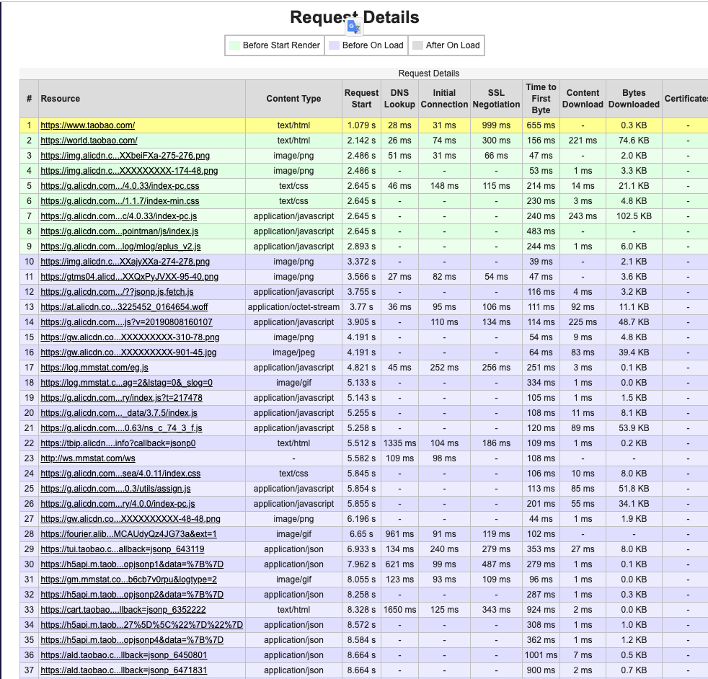Open the 1.1.7/index-min.css link
The width and height of the screenshot is (708, 679).
(120, 201)
